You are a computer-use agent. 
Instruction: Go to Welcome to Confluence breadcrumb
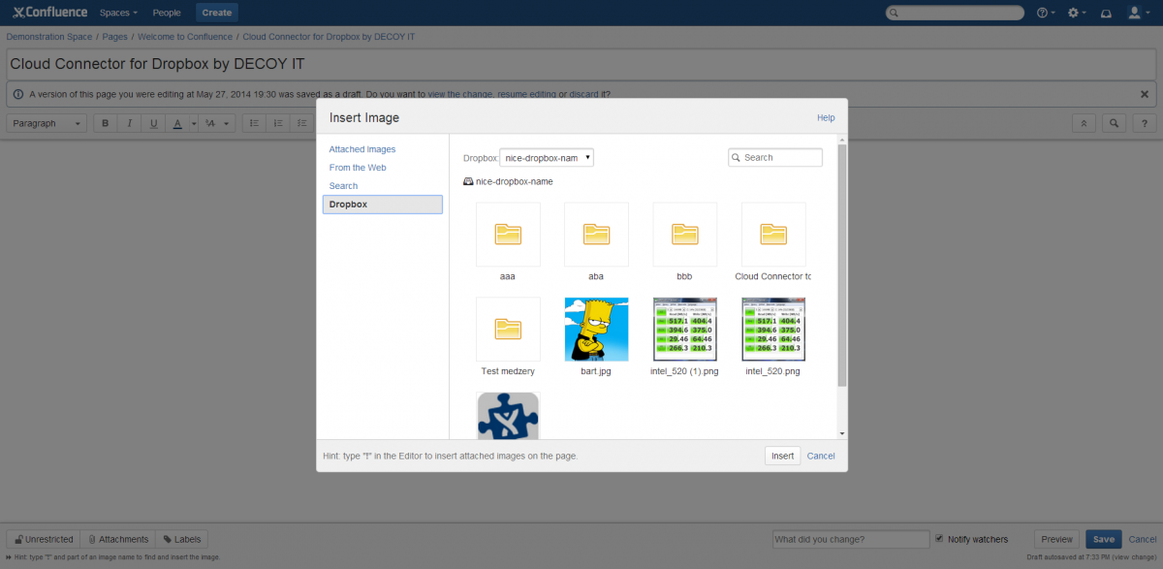coord(185,37)
